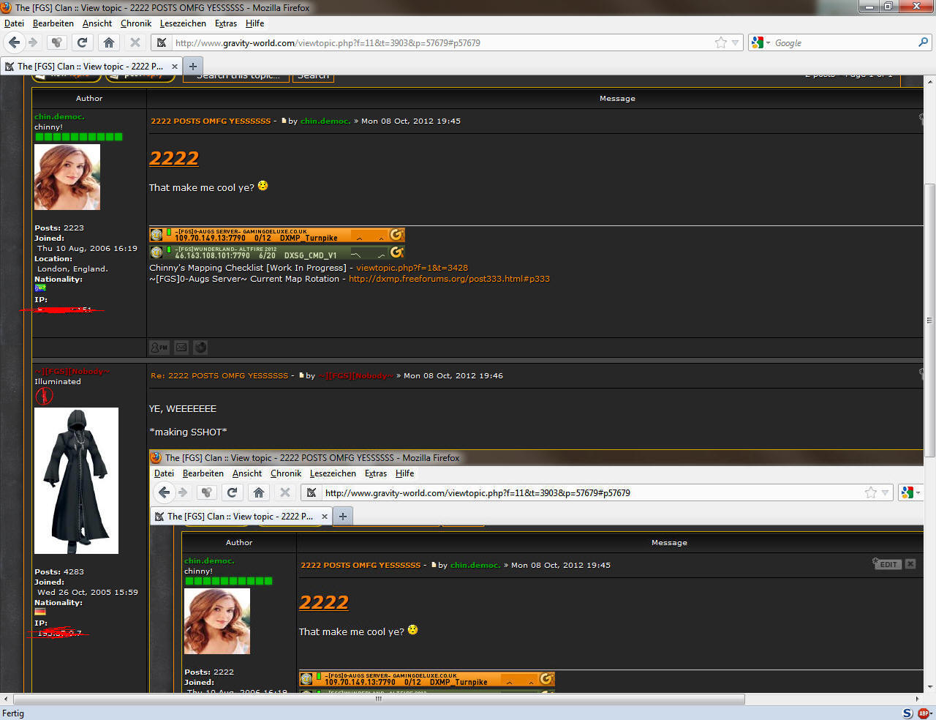The height and width of the screenshot is (720, 936).
Task: Click the site identity favicon in the address bar
Action: [162, 42]
